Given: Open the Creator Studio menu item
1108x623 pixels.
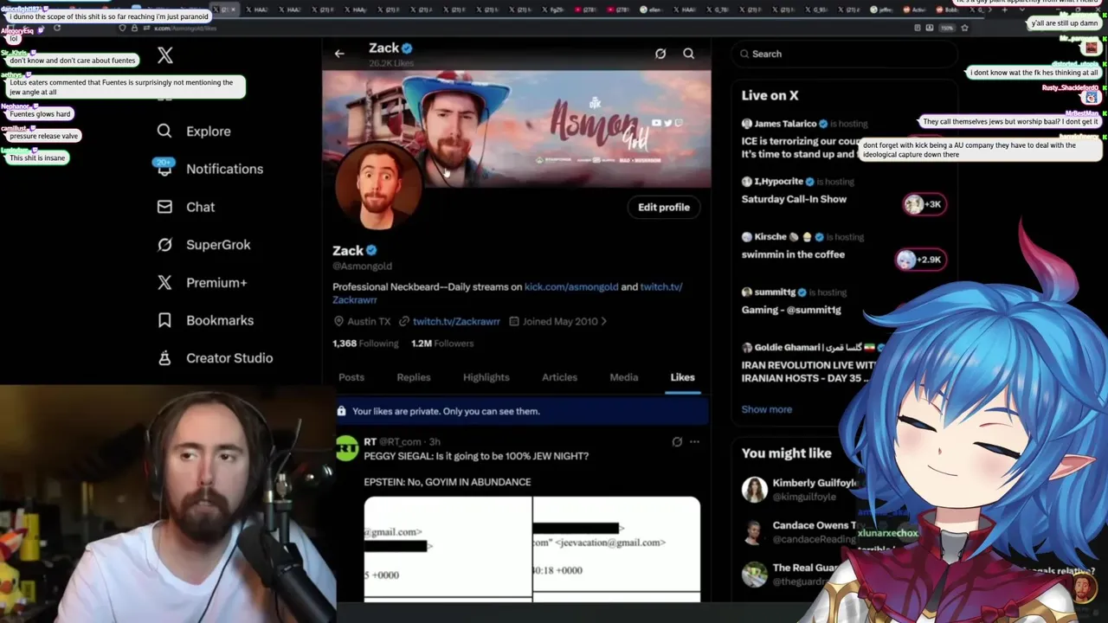Looking at the screenshot, I should 215,357.
